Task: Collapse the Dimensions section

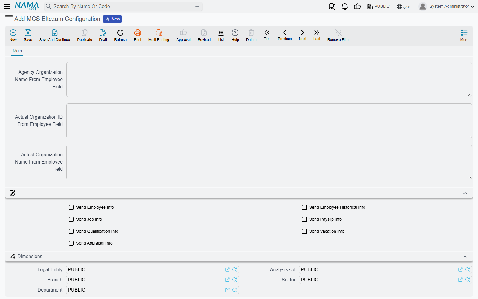Action: pyautogui.click(x=465, y=257)
